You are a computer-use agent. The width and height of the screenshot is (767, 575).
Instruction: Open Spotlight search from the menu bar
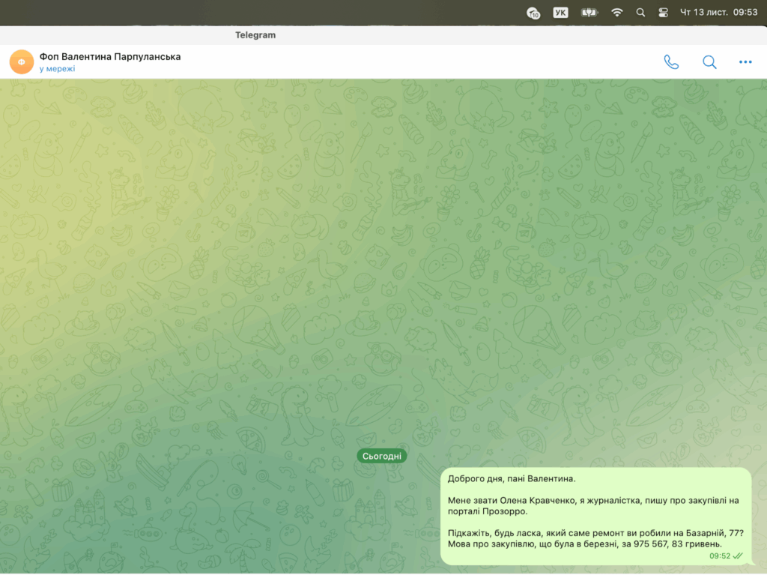(640, 13)
